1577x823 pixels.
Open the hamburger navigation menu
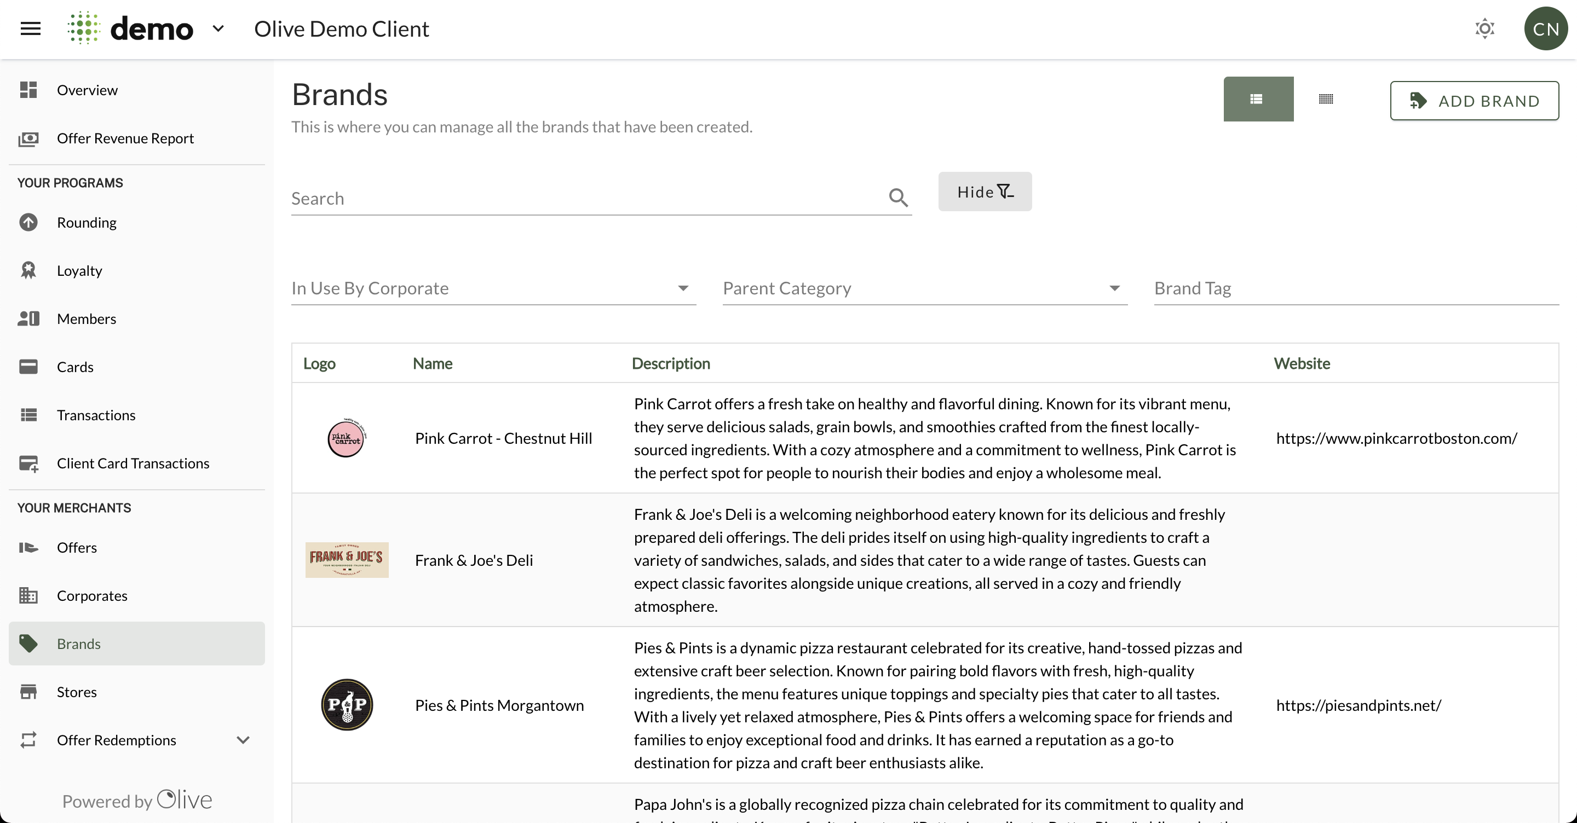31,29
